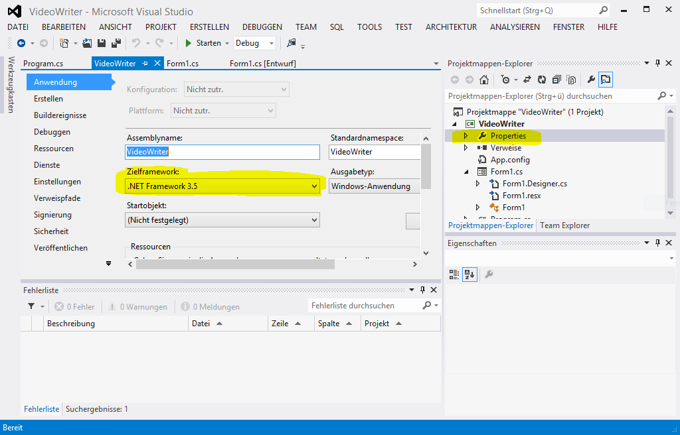Viewport: 680px width, 435px height.
Task: Open the DEBUGGEN menu
Action: tap(262, 27)
